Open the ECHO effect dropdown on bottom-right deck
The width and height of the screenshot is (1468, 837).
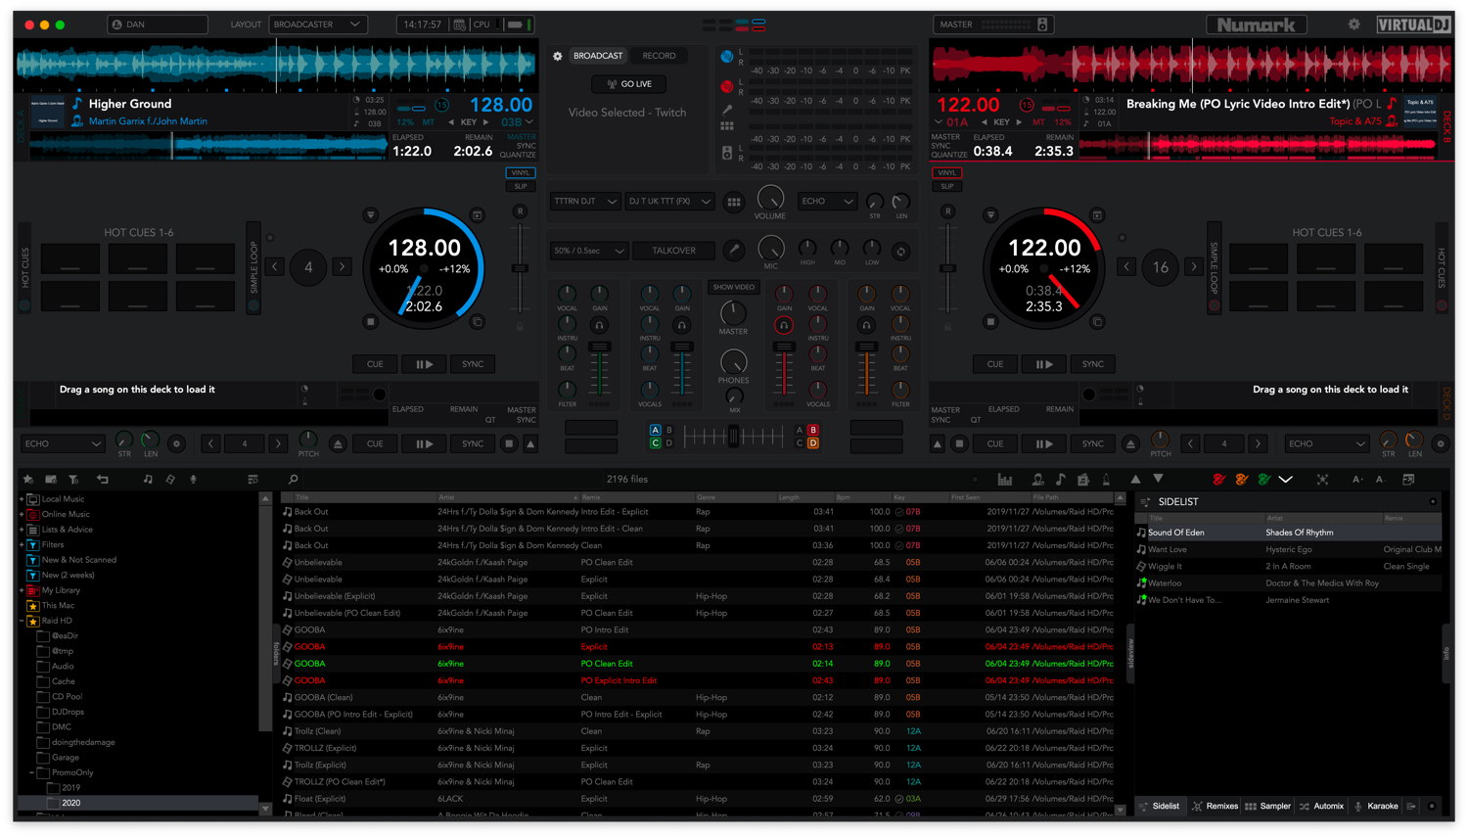pos(1326,444)
